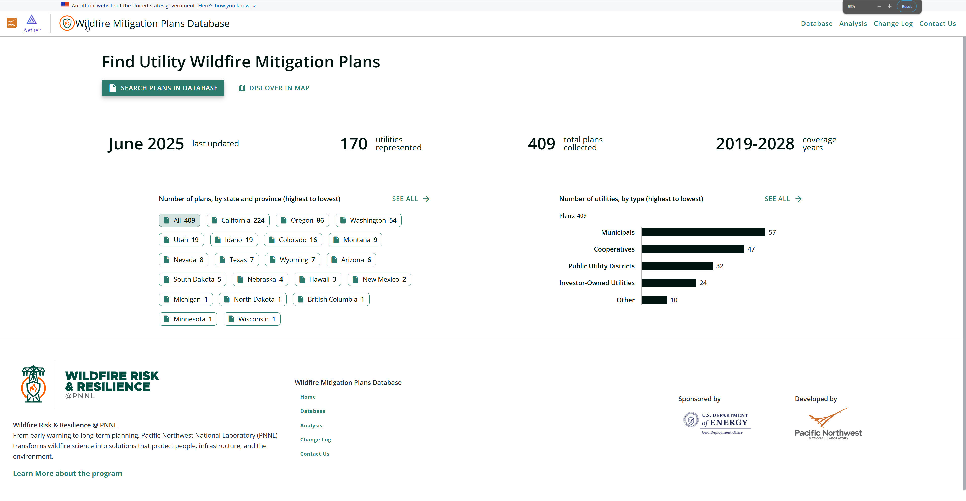Expand See All for utilities by type
The width and height of the screenshot is (966, 501).
(783, 199)
